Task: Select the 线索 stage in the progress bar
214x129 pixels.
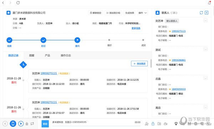Action: (9, 40)
